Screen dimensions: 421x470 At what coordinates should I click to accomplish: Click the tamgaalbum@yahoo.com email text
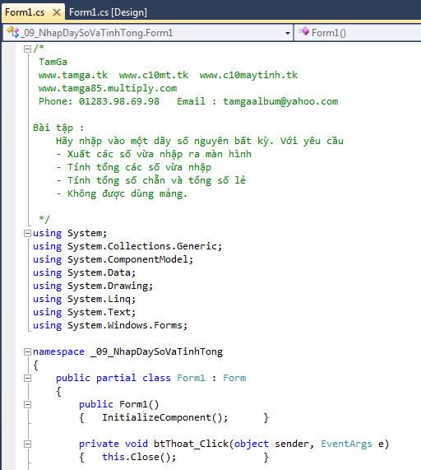(280, 101)
